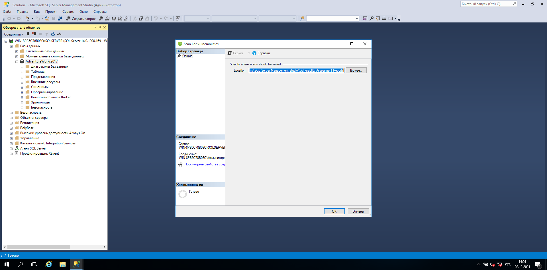
Task: Open the Activity Monitor toolbar icon
Action: point(178,18)
